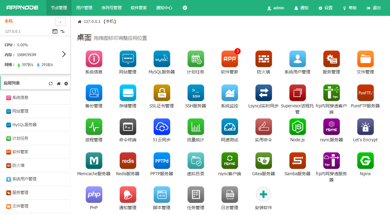Open the Redis服务器 icon

click(x=128, y=161)
